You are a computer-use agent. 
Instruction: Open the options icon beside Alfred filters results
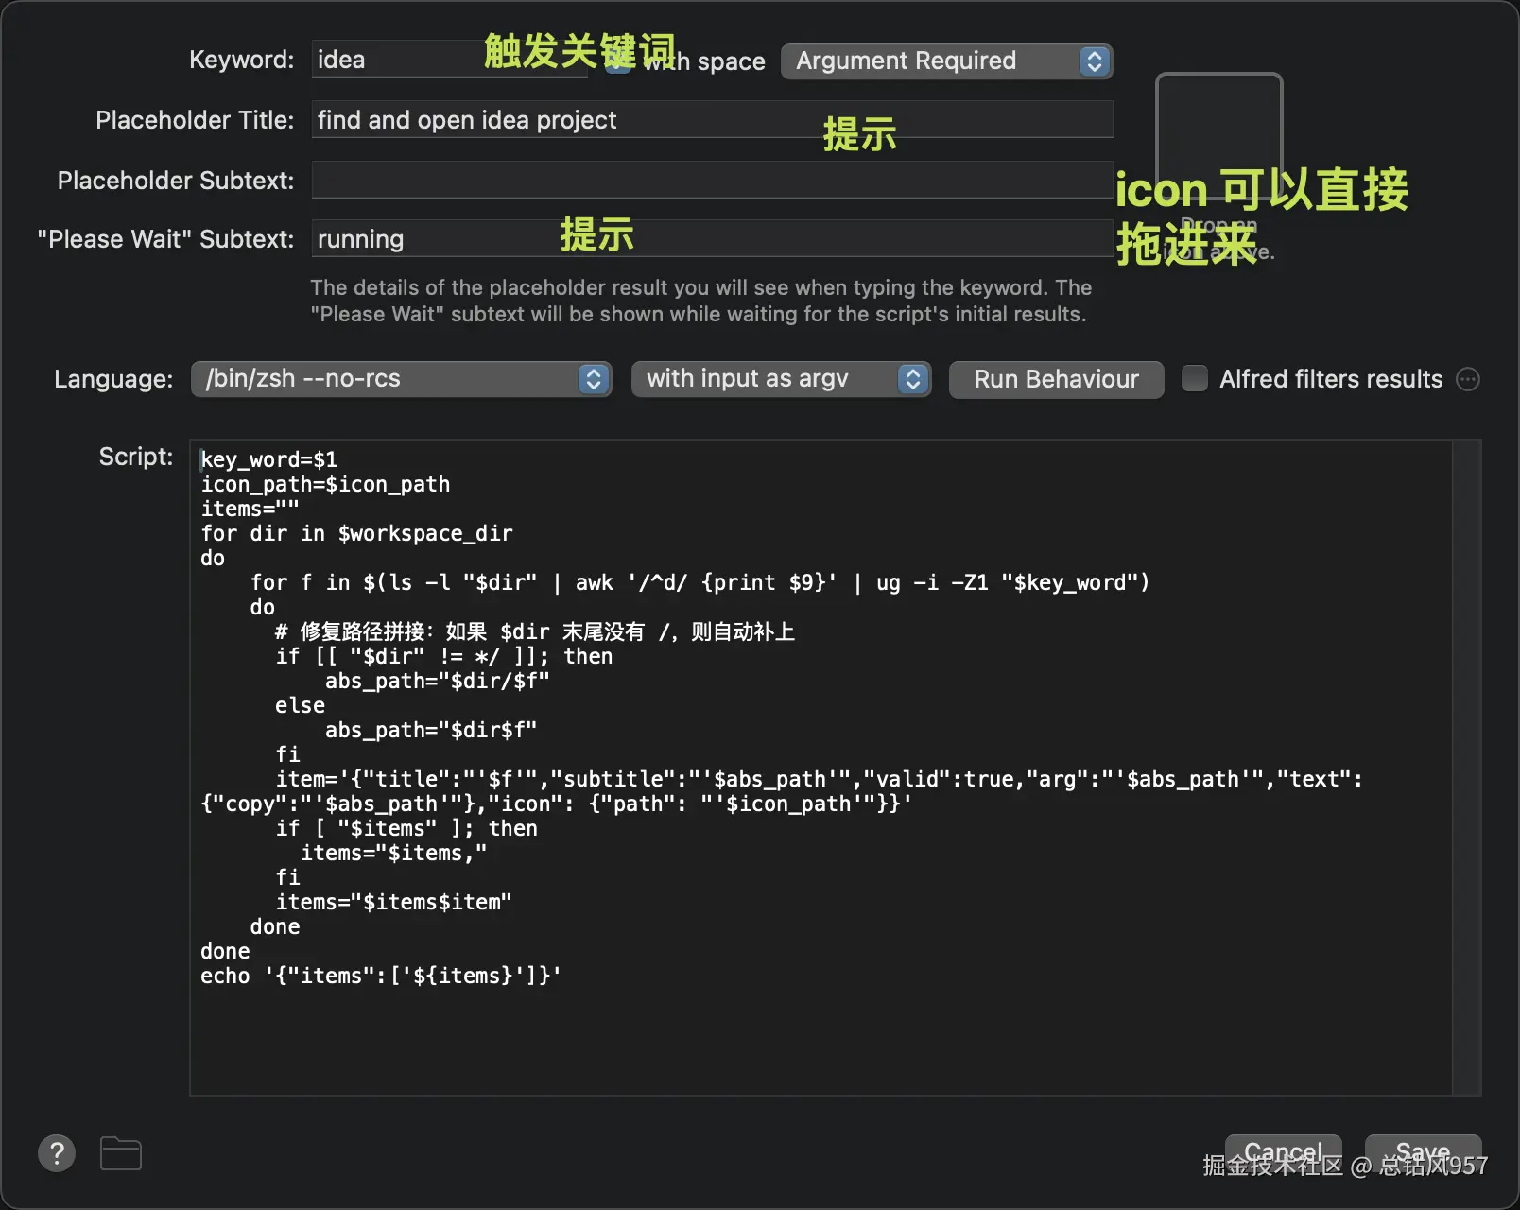(x=1468, y=379)
